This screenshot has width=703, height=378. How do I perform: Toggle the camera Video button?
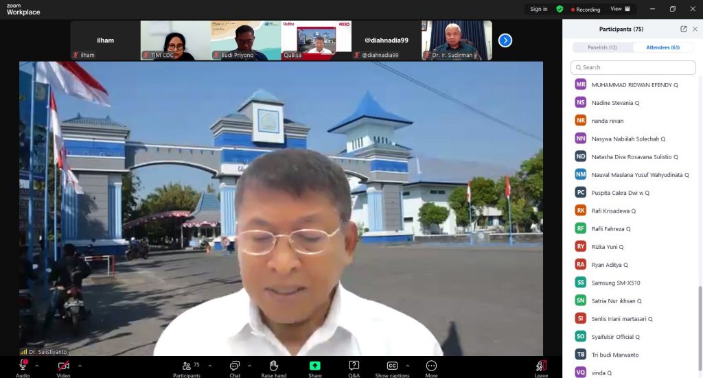pyautogui.click(x=63, y=366)
